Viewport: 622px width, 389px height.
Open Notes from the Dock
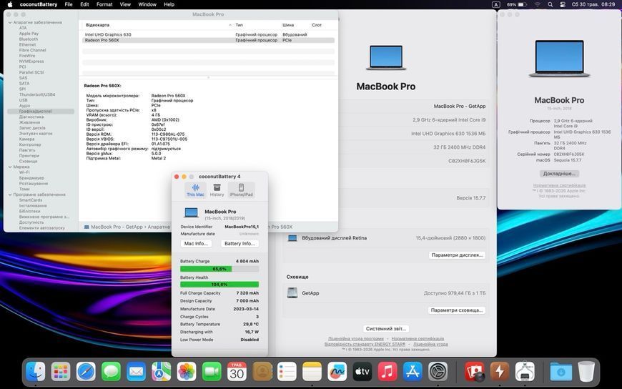(312, 372)
